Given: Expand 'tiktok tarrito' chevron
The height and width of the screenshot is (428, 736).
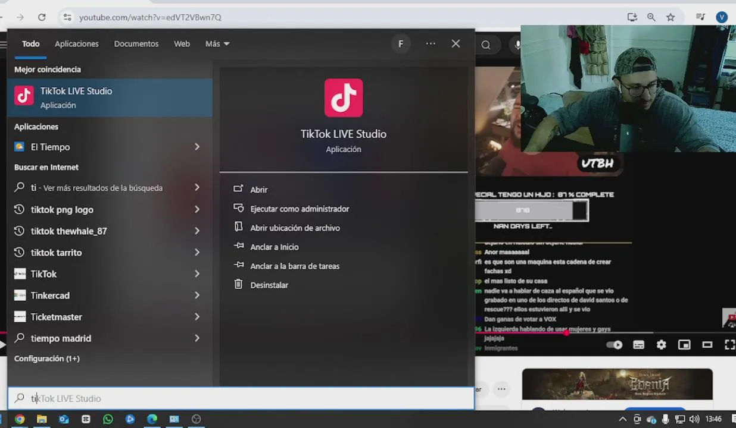Looking at the screenshot, I should click(197, 252).
